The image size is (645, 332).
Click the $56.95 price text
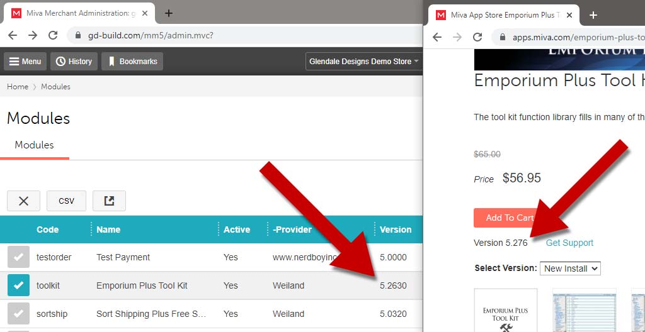(522, 178)
